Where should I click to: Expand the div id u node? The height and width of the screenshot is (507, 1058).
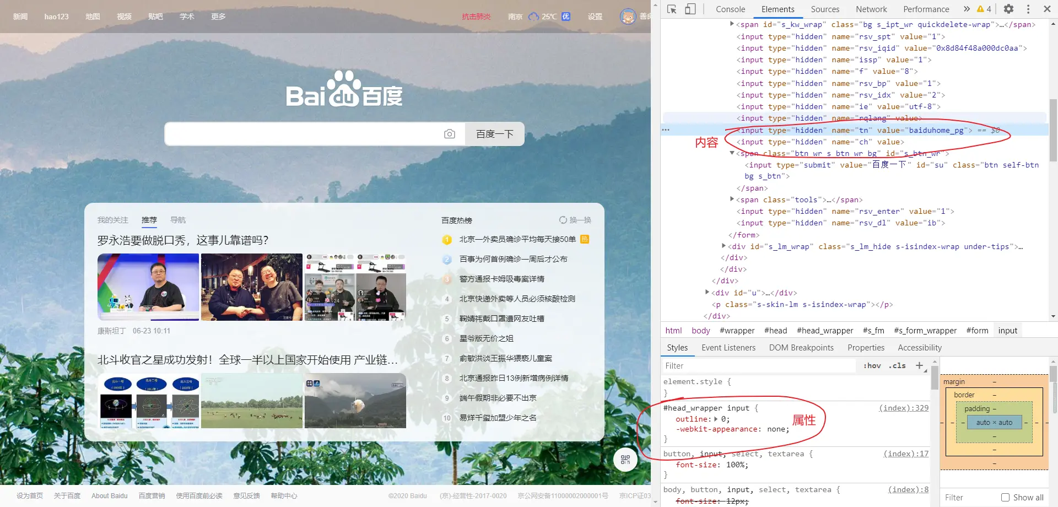707,292
